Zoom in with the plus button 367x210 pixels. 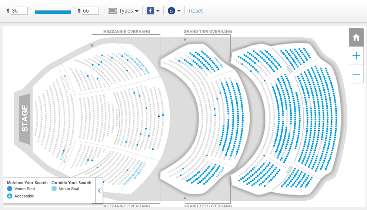tap(356, 56)
